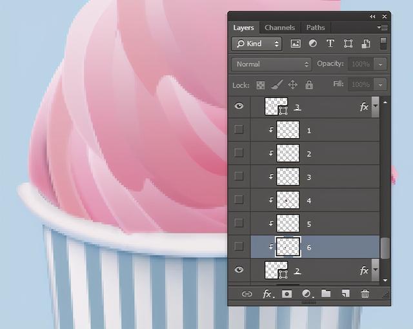Screen dimensions: 413x329
Task: Show clipped layer 5
Action: click(239, 223)
